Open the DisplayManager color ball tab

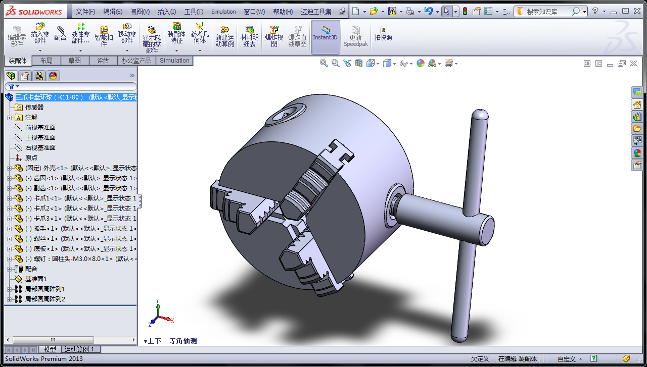[53, 76]
